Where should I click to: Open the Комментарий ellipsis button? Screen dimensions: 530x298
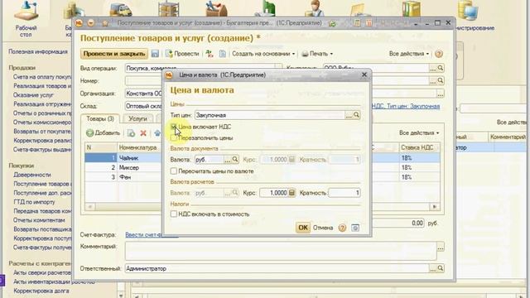click(x=440, y=248)
